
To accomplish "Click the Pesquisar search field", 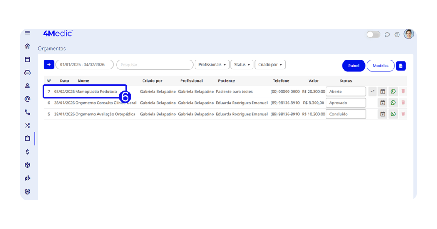I will 154,65.
